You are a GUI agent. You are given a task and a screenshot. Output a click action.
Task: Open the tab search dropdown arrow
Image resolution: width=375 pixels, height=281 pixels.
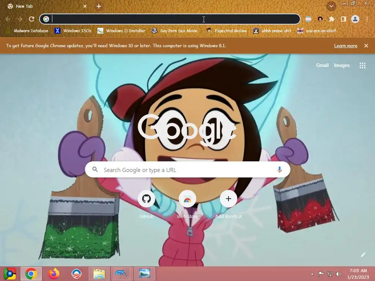[331, 7]
